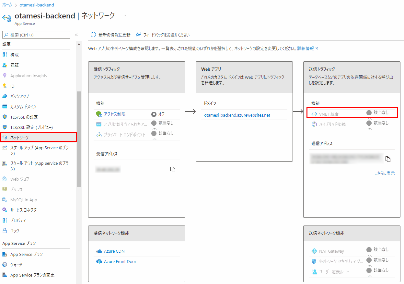Click the App Service プラン sidebar icon
This screenshot has width=404, height=284.
click(x=5, y=254)
